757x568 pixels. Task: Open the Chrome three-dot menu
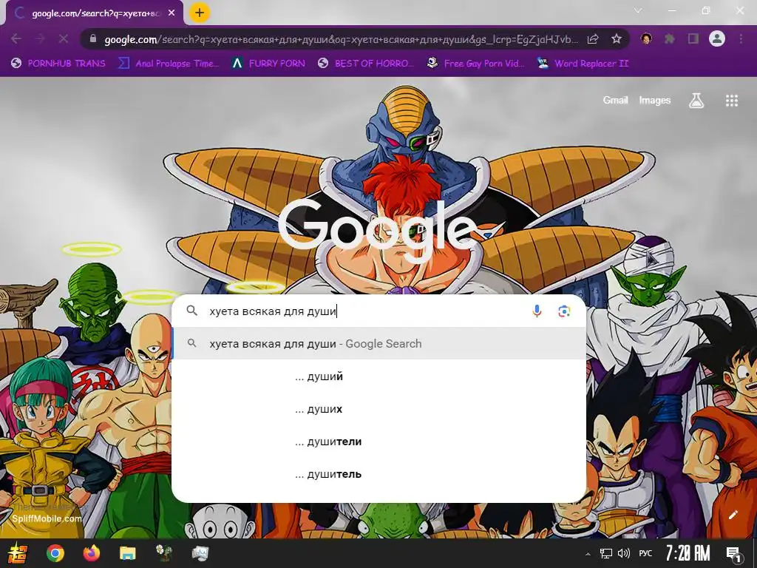[741, 38]
